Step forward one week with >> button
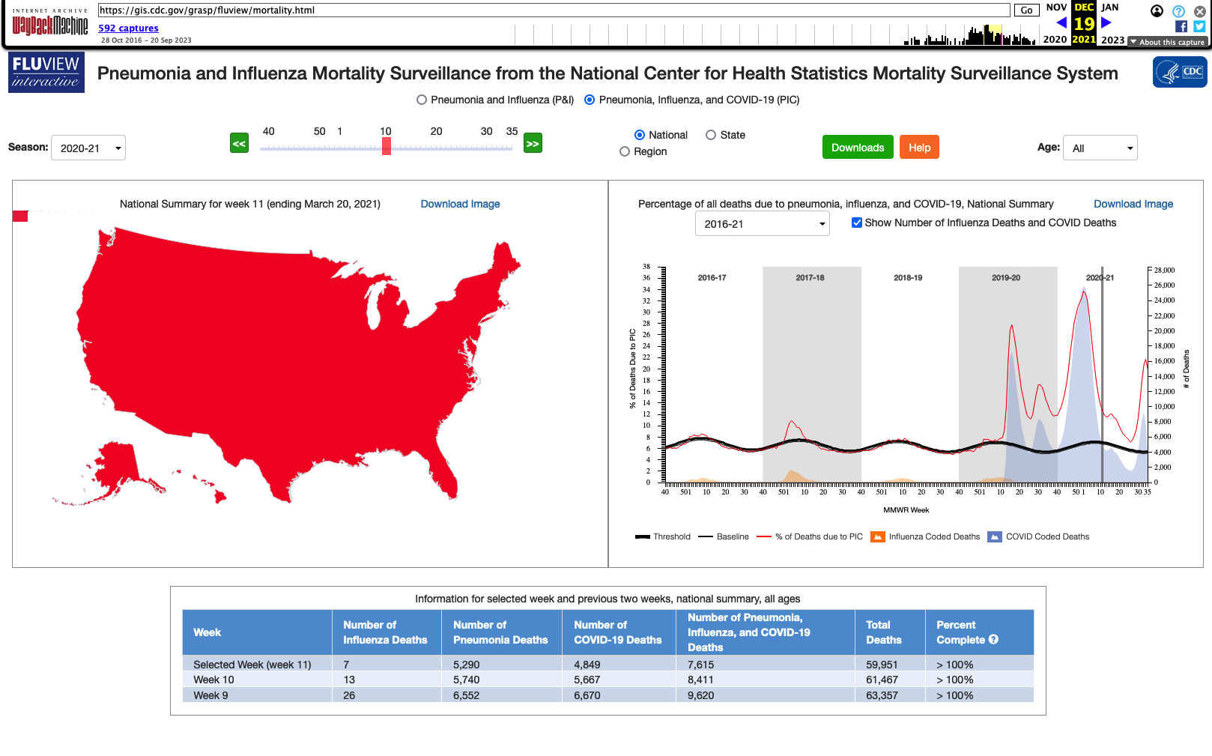The height and width of the screenshot is (756, 1212). tap(533, 143)
